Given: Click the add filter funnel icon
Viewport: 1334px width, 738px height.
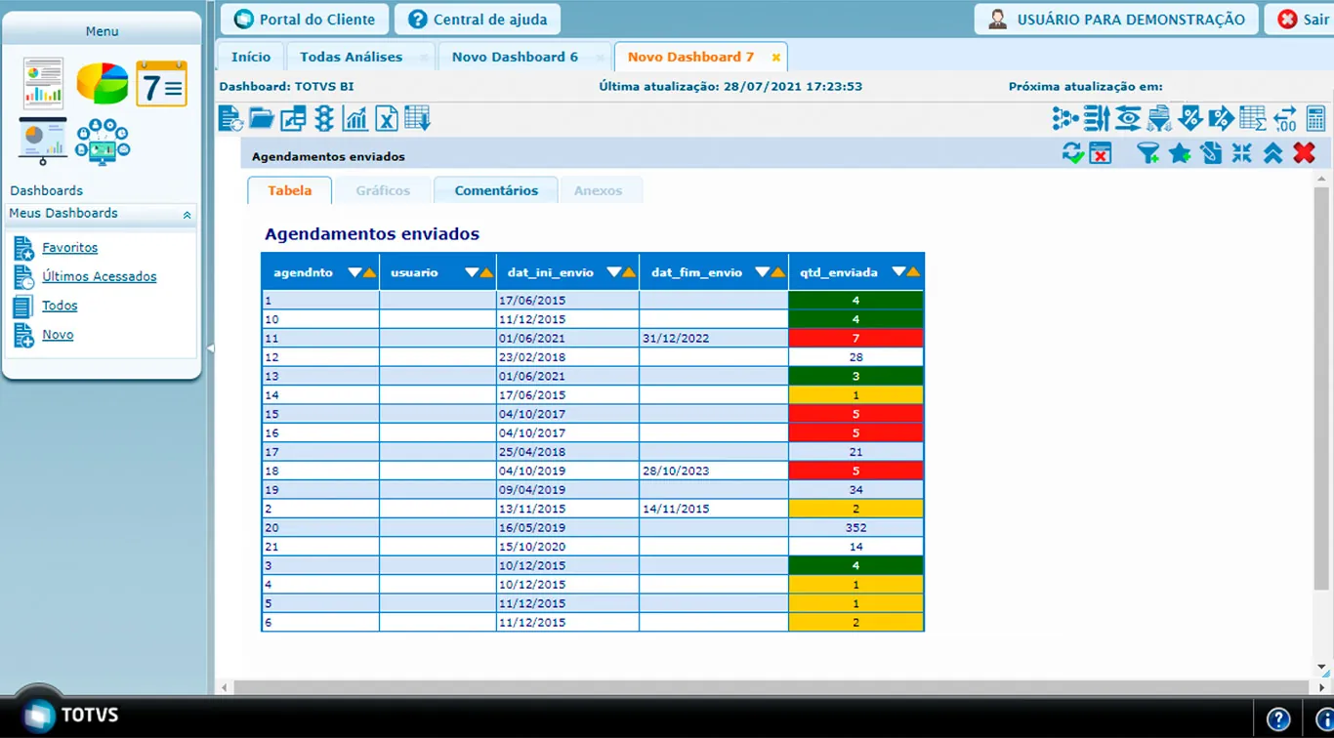Looking at the screenshot, I should 1148,153.
